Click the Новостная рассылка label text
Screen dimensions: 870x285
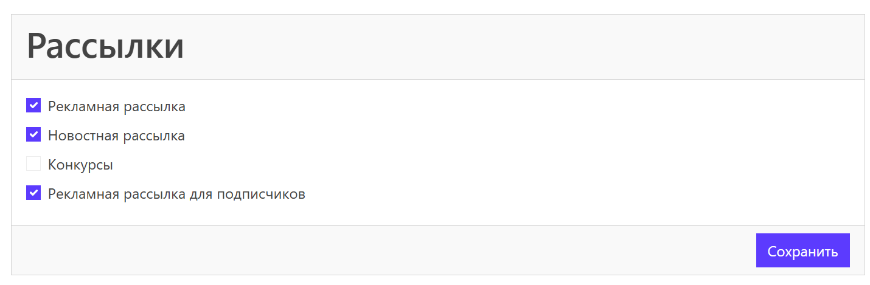[116, 136]
